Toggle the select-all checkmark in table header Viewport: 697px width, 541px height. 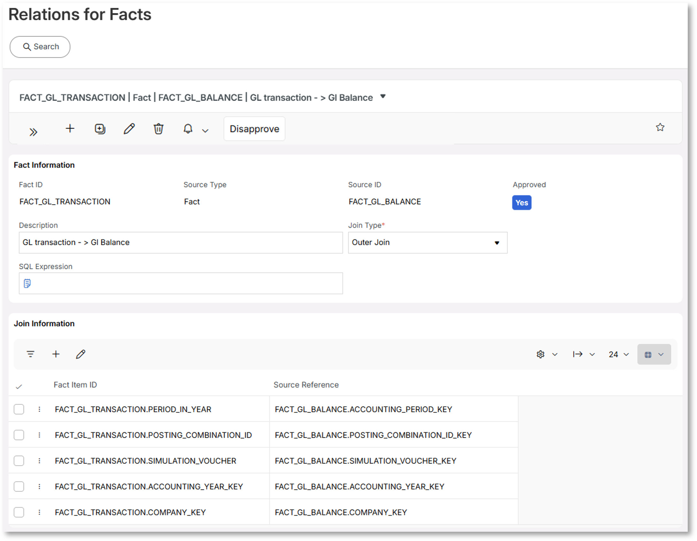[19, 387]
